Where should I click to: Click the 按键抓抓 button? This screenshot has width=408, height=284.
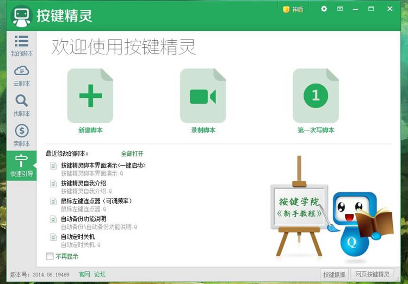(x=334, y=274)
